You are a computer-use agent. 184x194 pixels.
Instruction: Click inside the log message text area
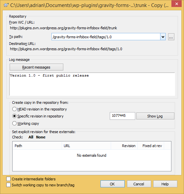click(92, 84)
